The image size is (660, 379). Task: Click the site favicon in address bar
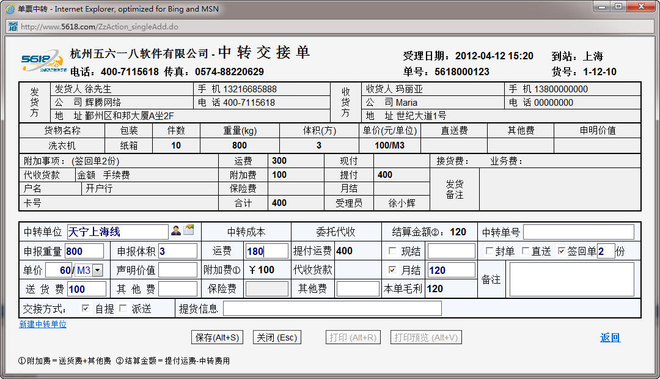pyautogui.click(x=12, y=26)
